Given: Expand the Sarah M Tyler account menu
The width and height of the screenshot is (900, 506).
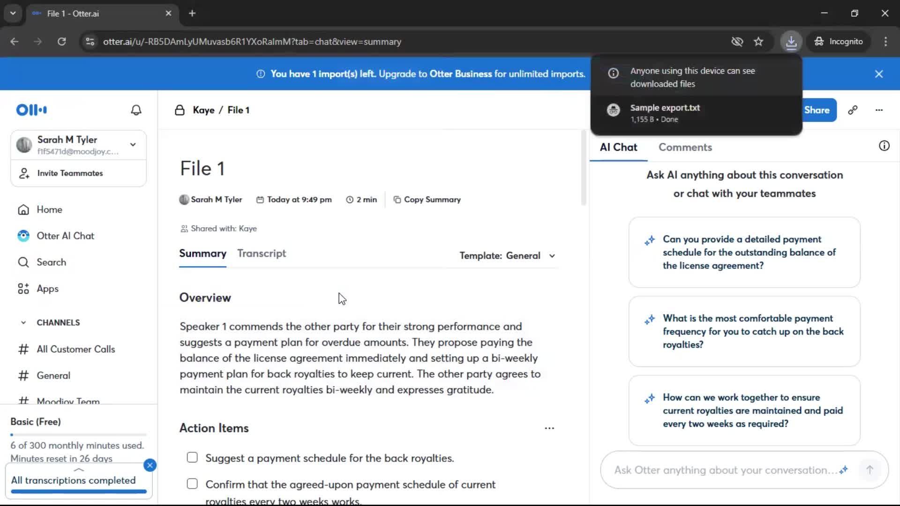Looking at the screenshot, I should (133, 144).
